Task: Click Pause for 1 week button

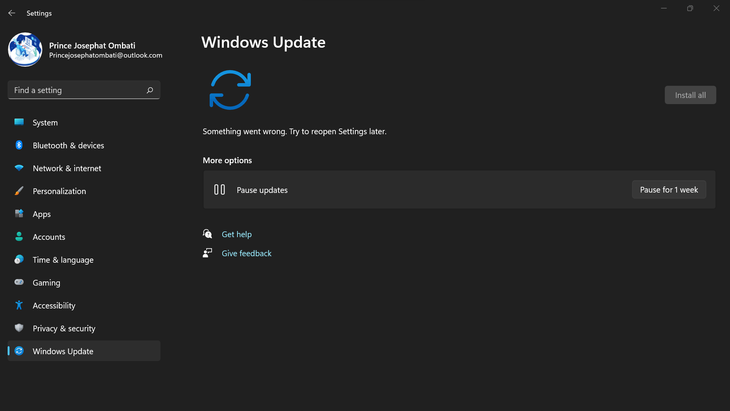Action: point(669,189)
